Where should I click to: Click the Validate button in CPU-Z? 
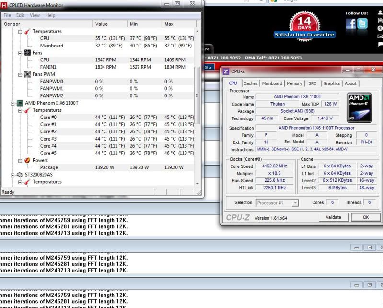point(334,217)
